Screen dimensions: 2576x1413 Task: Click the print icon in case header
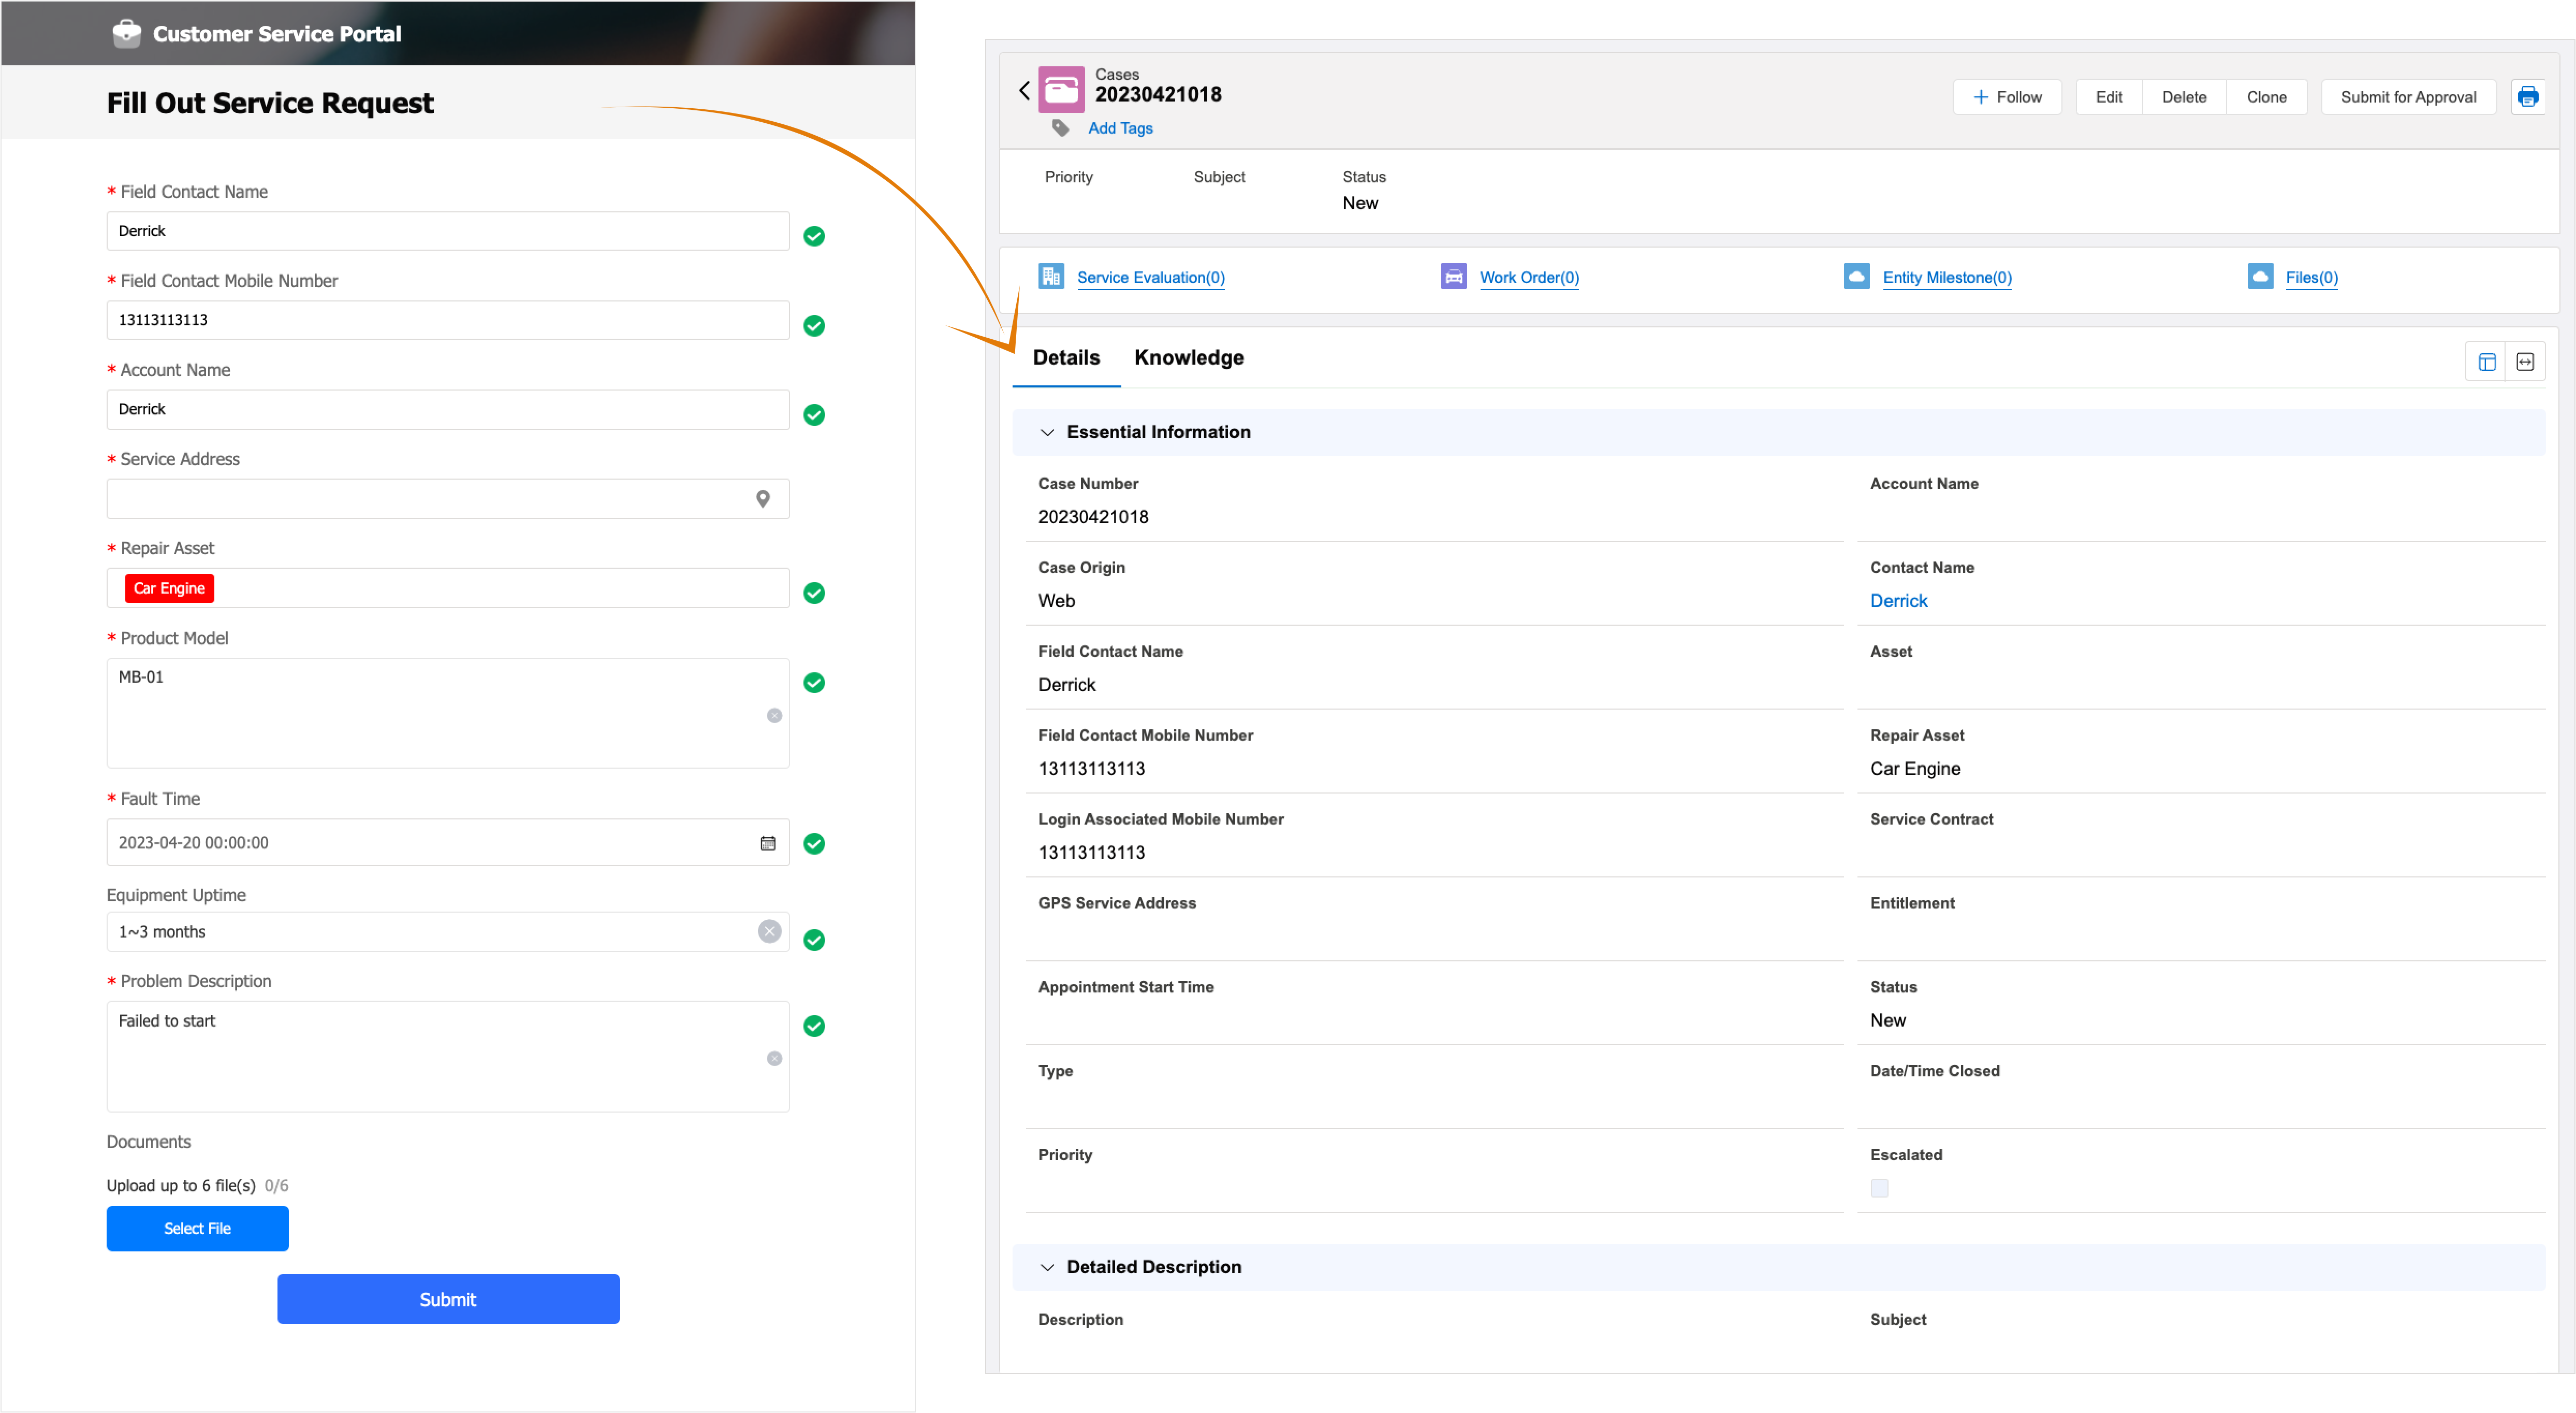pyautogui.click(x=2527, y=97)
